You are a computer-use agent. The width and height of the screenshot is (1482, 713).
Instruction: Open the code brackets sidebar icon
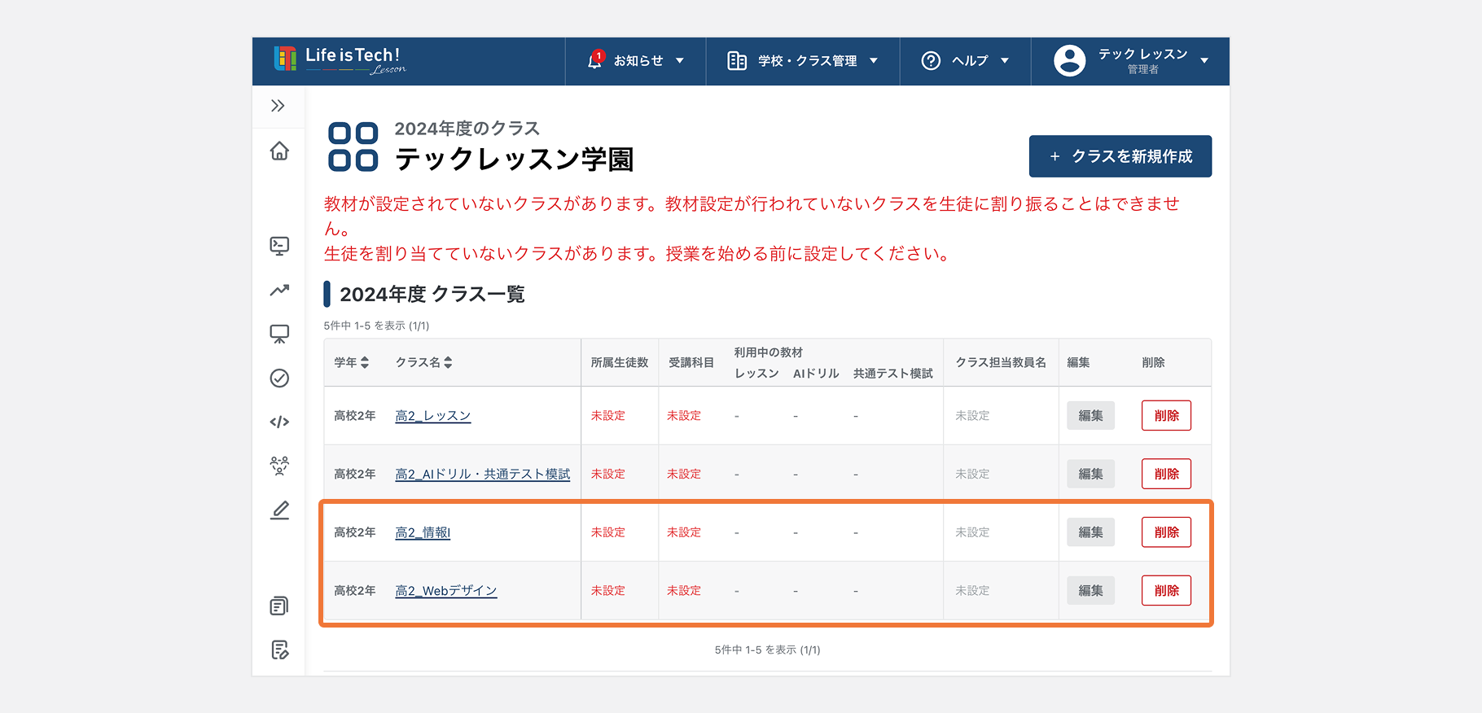pos(279,422)
